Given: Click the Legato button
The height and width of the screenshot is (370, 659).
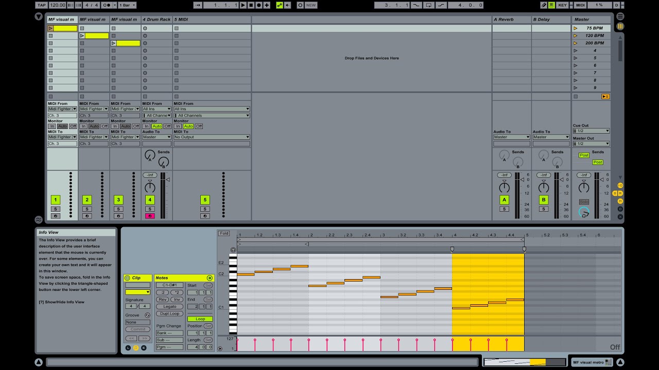Looking at the screenshot, I should (x=169, y=307).
